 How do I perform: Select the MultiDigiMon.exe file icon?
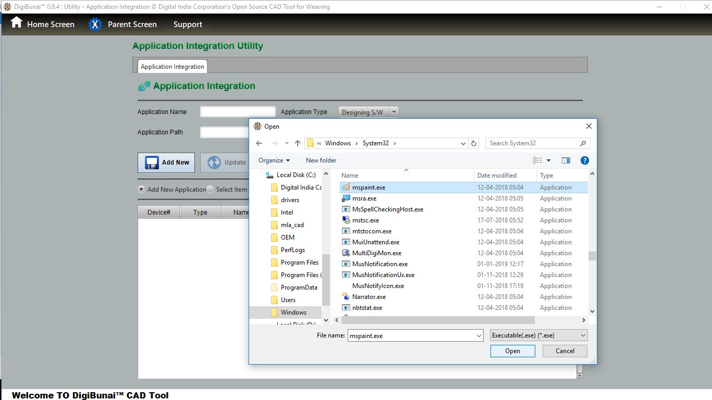coord(346,253)
